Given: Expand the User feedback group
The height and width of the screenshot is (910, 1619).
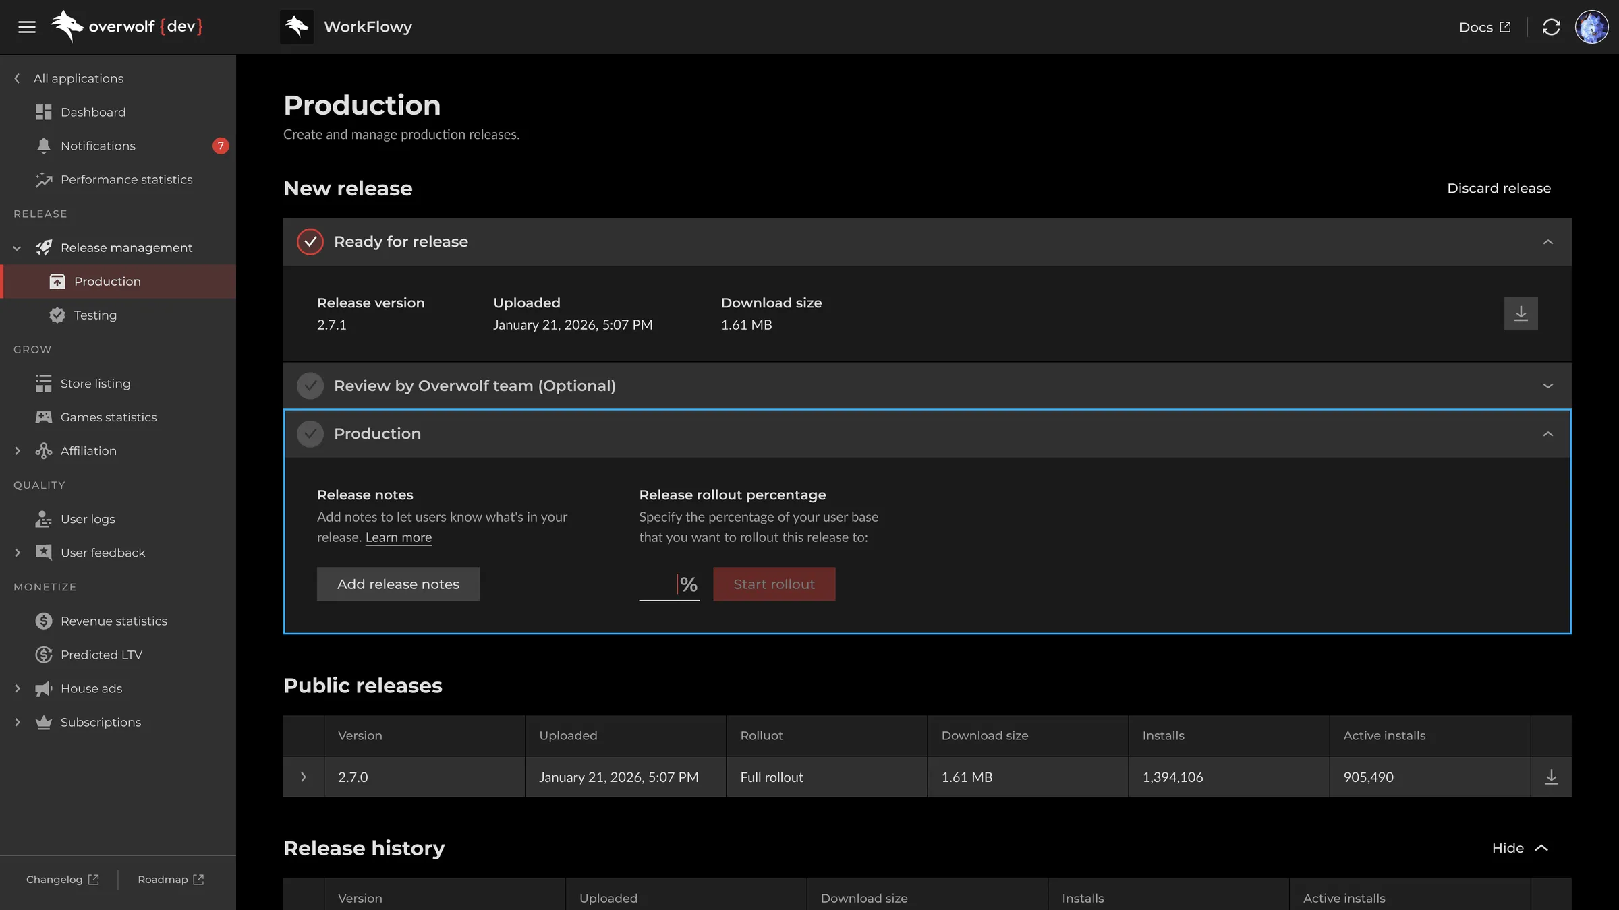Looking at the screenshot, I should coord(17,553).
